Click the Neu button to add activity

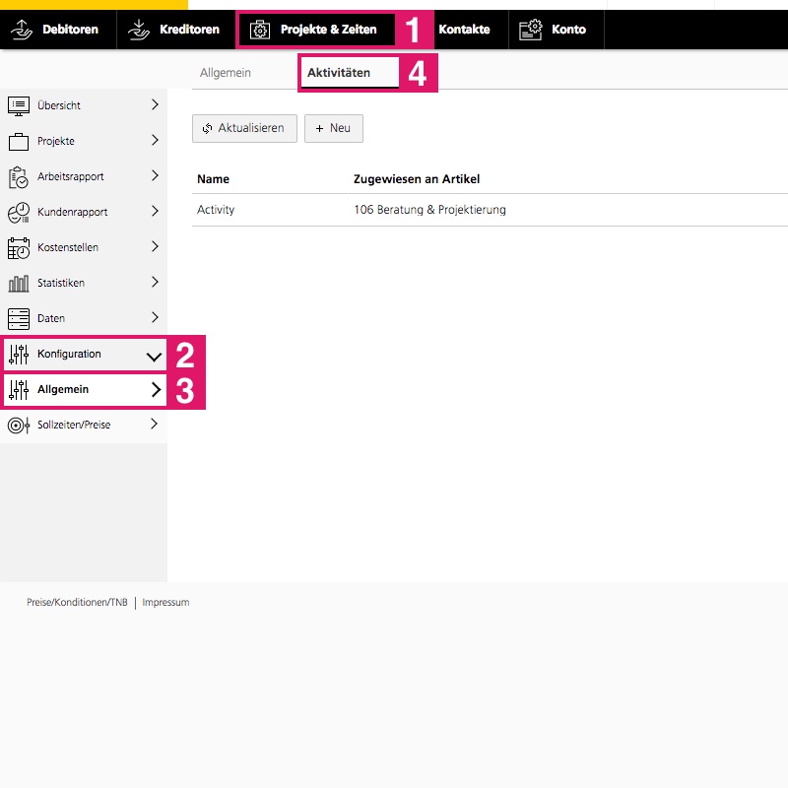[333, 128]
